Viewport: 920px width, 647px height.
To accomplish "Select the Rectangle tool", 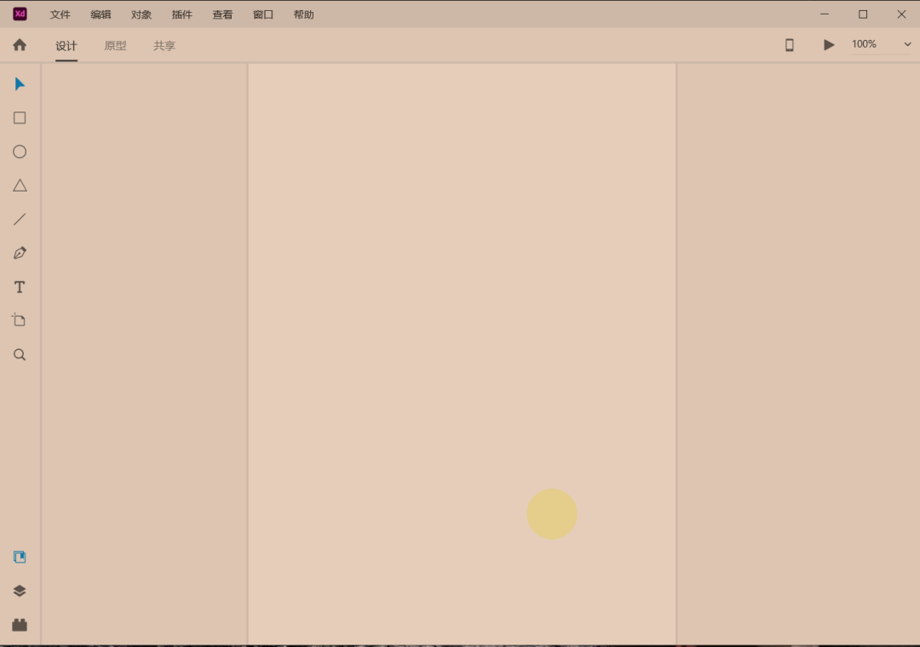I will 20,117.
